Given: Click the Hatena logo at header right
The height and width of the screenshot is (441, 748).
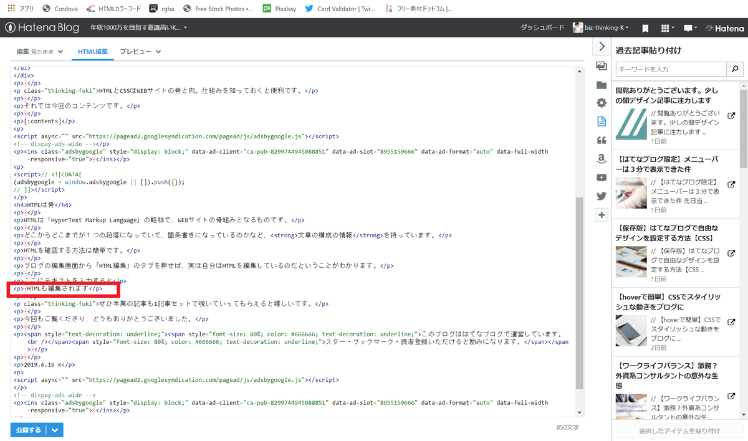Looking at the screenshot, I should click(x=724, y=28).
